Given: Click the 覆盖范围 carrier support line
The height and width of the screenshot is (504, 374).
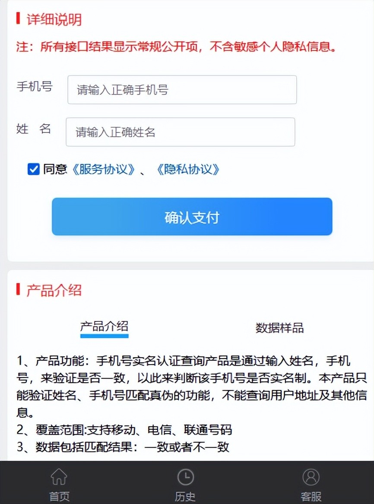Looking at the screenshot, I should [x=124, y=430].
